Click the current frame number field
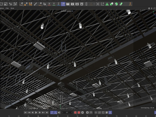The image size is (156, 117). (x=67, y=112)
